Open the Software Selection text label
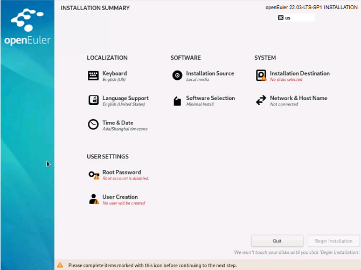The width and height of the screenshot is (361, 270). click(210, 98)
